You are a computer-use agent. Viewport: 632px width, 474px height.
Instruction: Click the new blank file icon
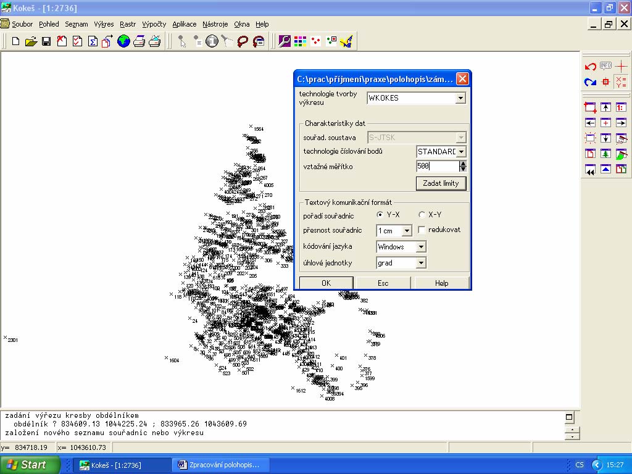(x=15, y=41)
